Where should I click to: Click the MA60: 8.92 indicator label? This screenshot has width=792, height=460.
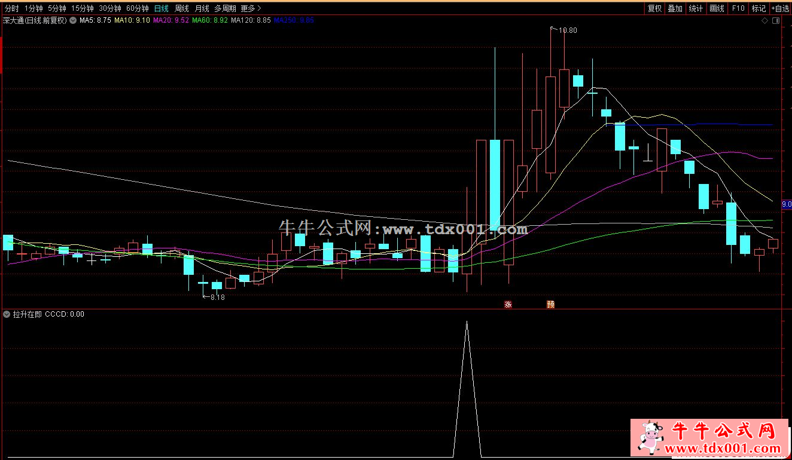point(210,20)
